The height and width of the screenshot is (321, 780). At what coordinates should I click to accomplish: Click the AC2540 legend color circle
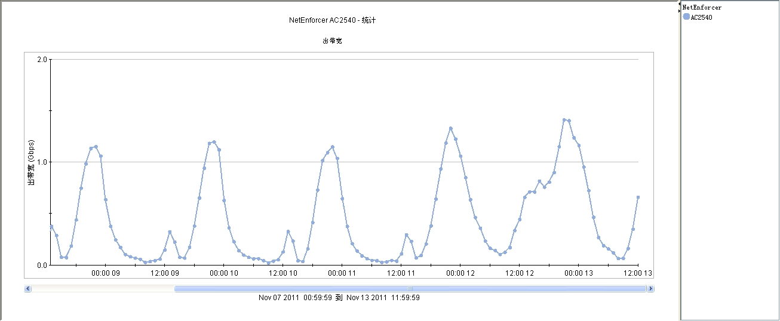point(686,17)
